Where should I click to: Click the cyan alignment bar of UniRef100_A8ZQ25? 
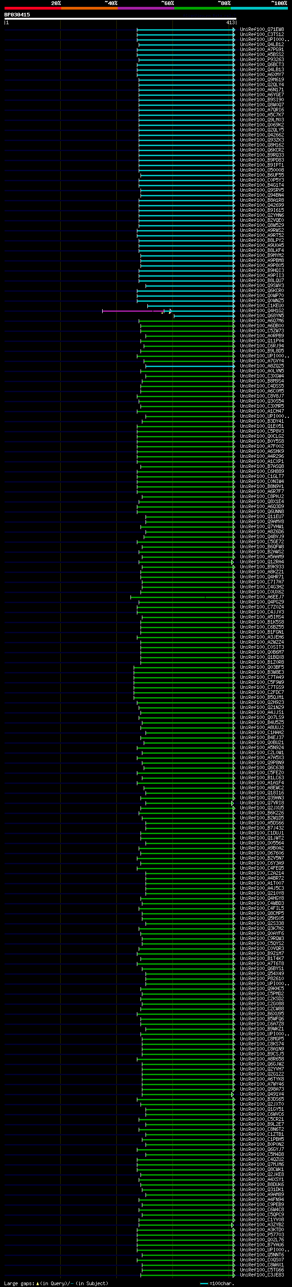click(x=190, y=366)
